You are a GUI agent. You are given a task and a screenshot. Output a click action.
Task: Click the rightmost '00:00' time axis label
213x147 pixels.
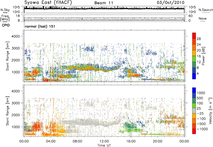click(184, 141)
